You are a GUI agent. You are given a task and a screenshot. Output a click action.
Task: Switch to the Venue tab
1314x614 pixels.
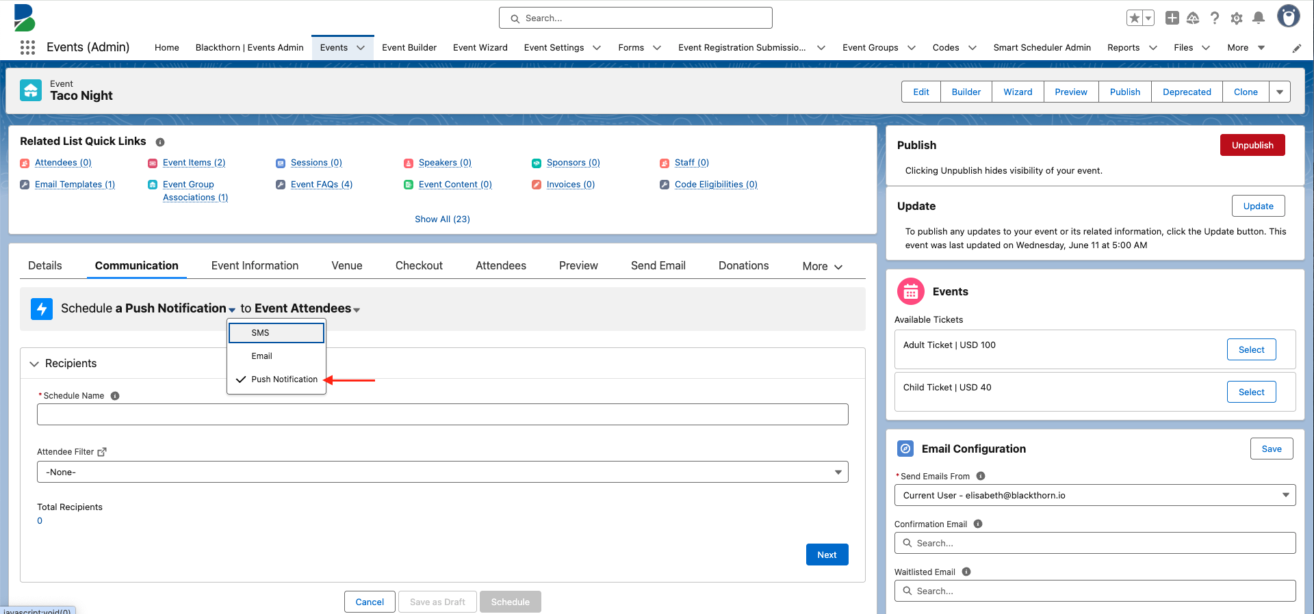347,265
